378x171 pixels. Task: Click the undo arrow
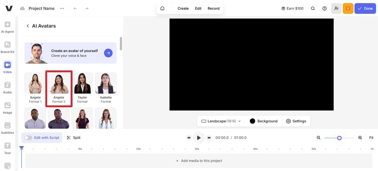(75, 8)
